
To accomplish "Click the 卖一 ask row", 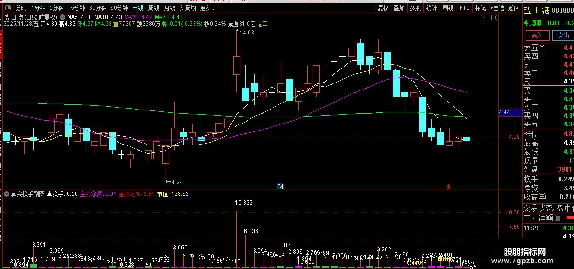I will point(548,81).
